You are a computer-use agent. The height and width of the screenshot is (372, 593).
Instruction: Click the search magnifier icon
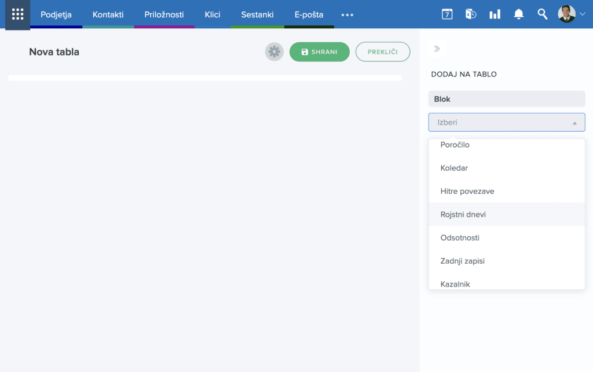point(542,14)
